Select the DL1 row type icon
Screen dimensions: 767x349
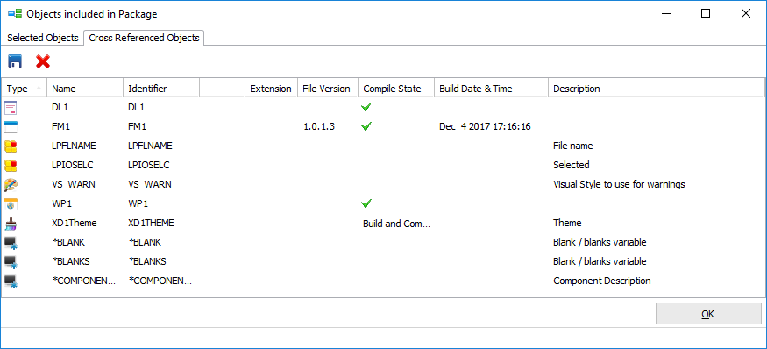tap(11, 107)
